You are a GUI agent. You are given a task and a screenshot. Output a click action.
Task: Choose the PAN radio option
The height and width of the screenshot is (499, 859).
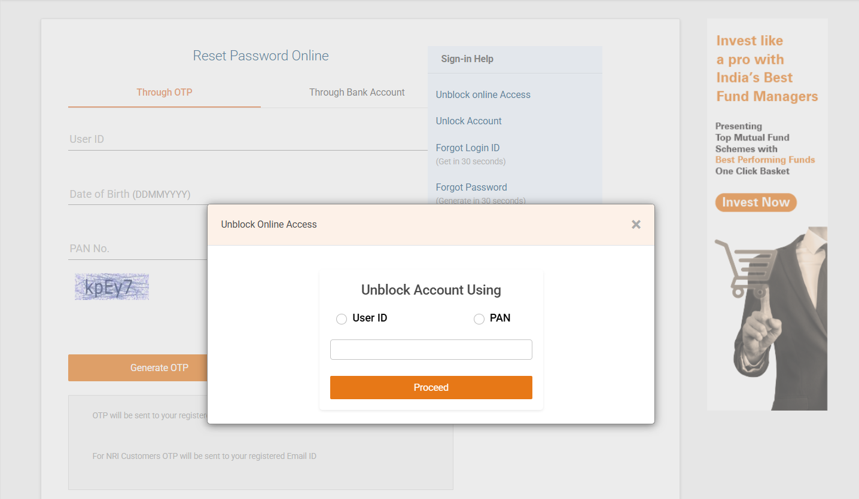479,319
